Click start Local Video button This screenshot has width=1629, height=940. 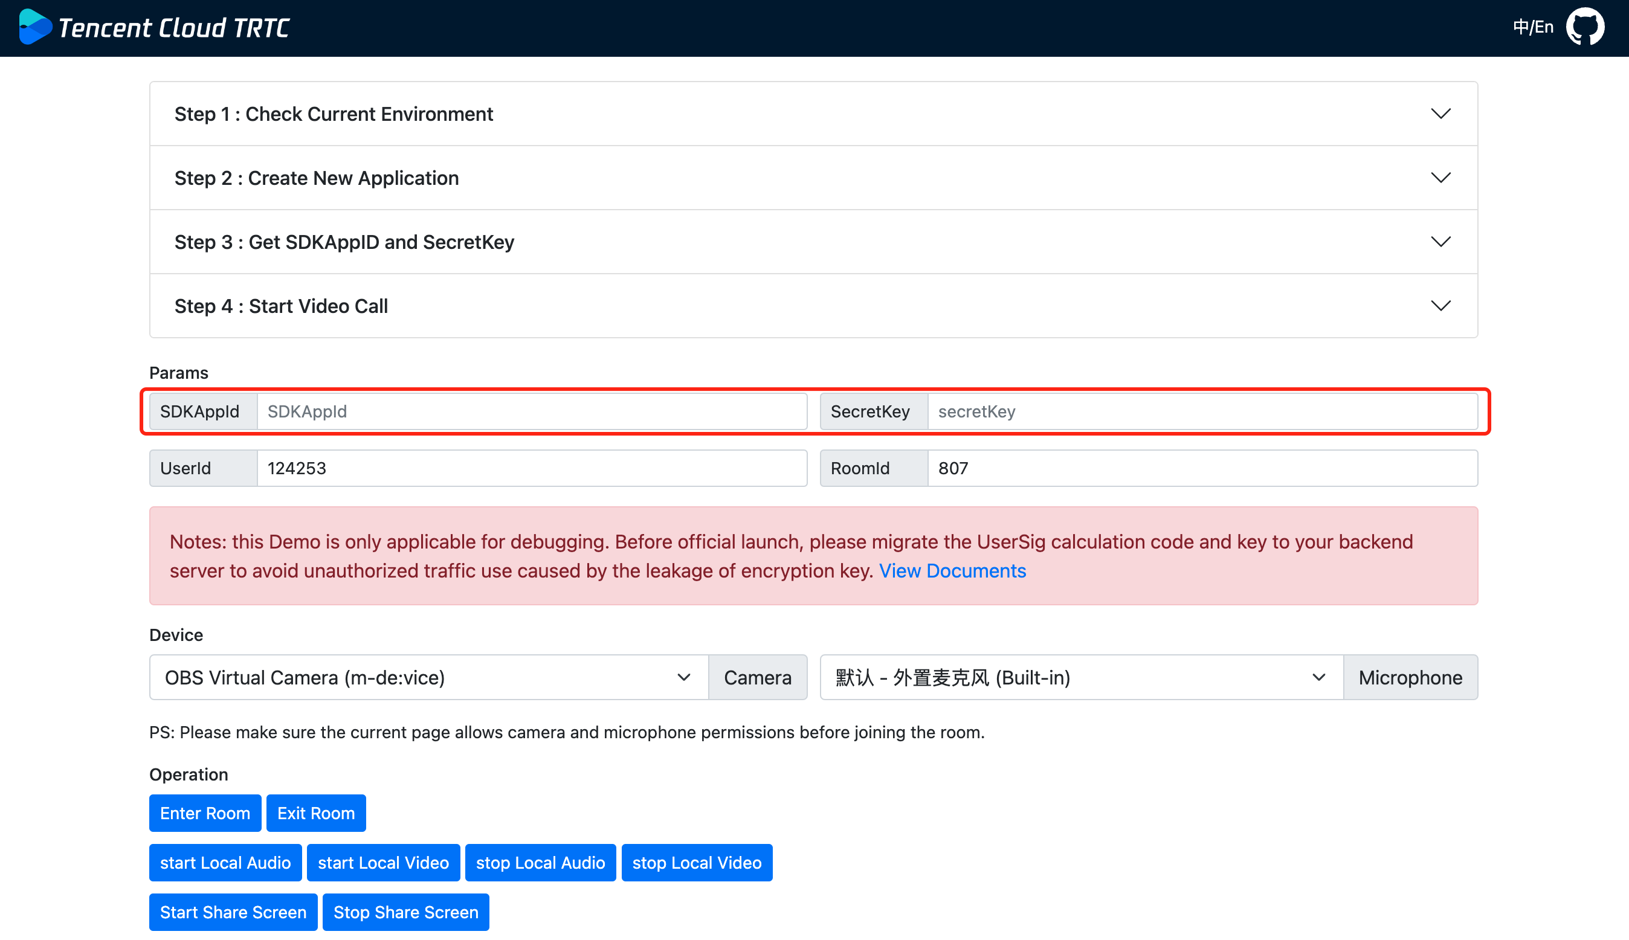tap(384, 863)
